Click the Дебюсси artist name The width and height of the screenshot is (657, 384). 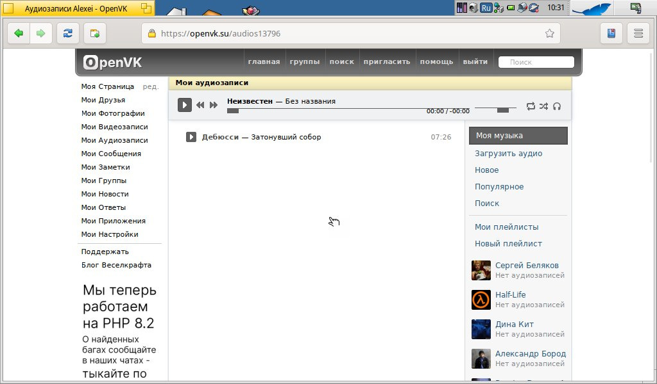click(x=220, y=137)
